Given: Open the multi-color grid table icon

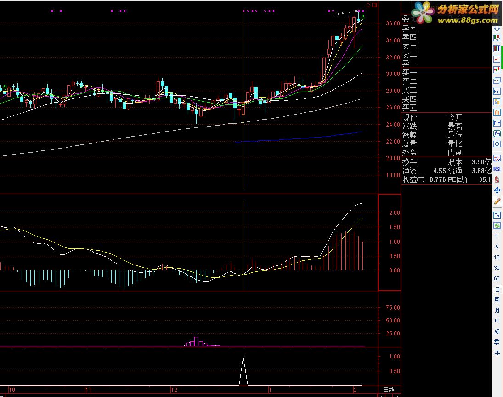Looking at the screenshot, I should (x=497, y=49).
